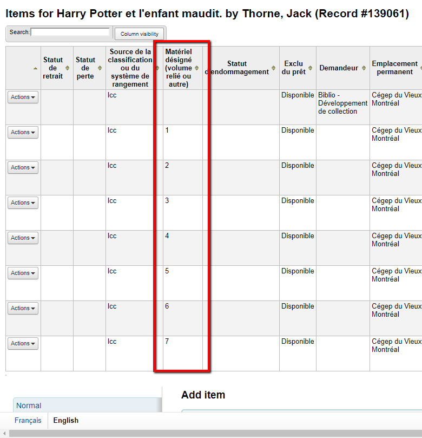Open Actions dropdown for item volume 1
Viewport: 422px width, 438px height.
[23, 133]
